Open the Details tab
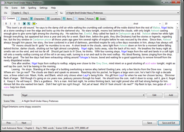Screen dimensions: 184x132 click(x=23, y=19)
